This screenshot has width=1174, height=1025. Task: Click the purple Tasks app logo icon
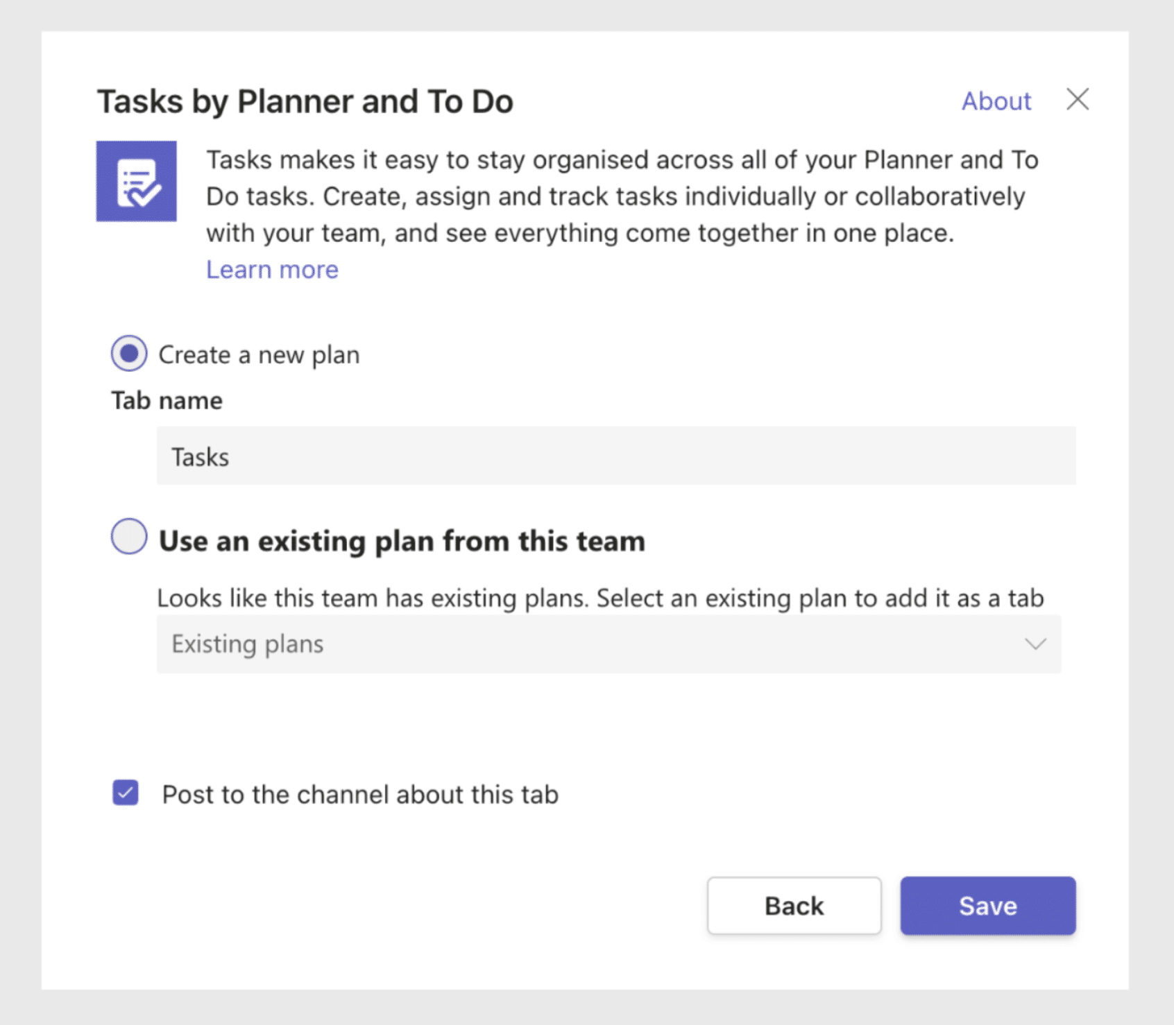pyautogui.click(x=136, y=183)
